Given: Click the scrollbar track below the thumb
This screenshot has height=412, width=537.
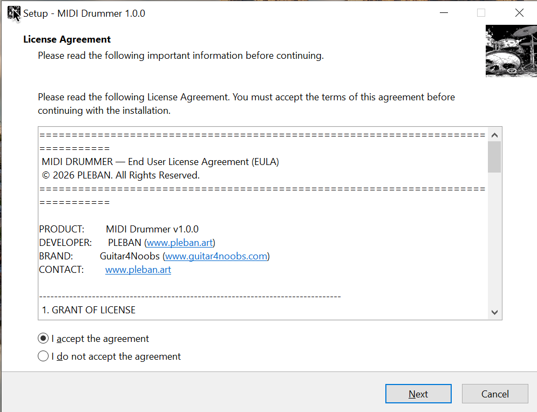Looking at the screenshot, I should pos(494,243).
